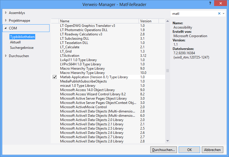Viewport: 229px width, 157px height.
Task: Uncheck Matlab Application Type Library checkbox
Action: click(55, 77)
